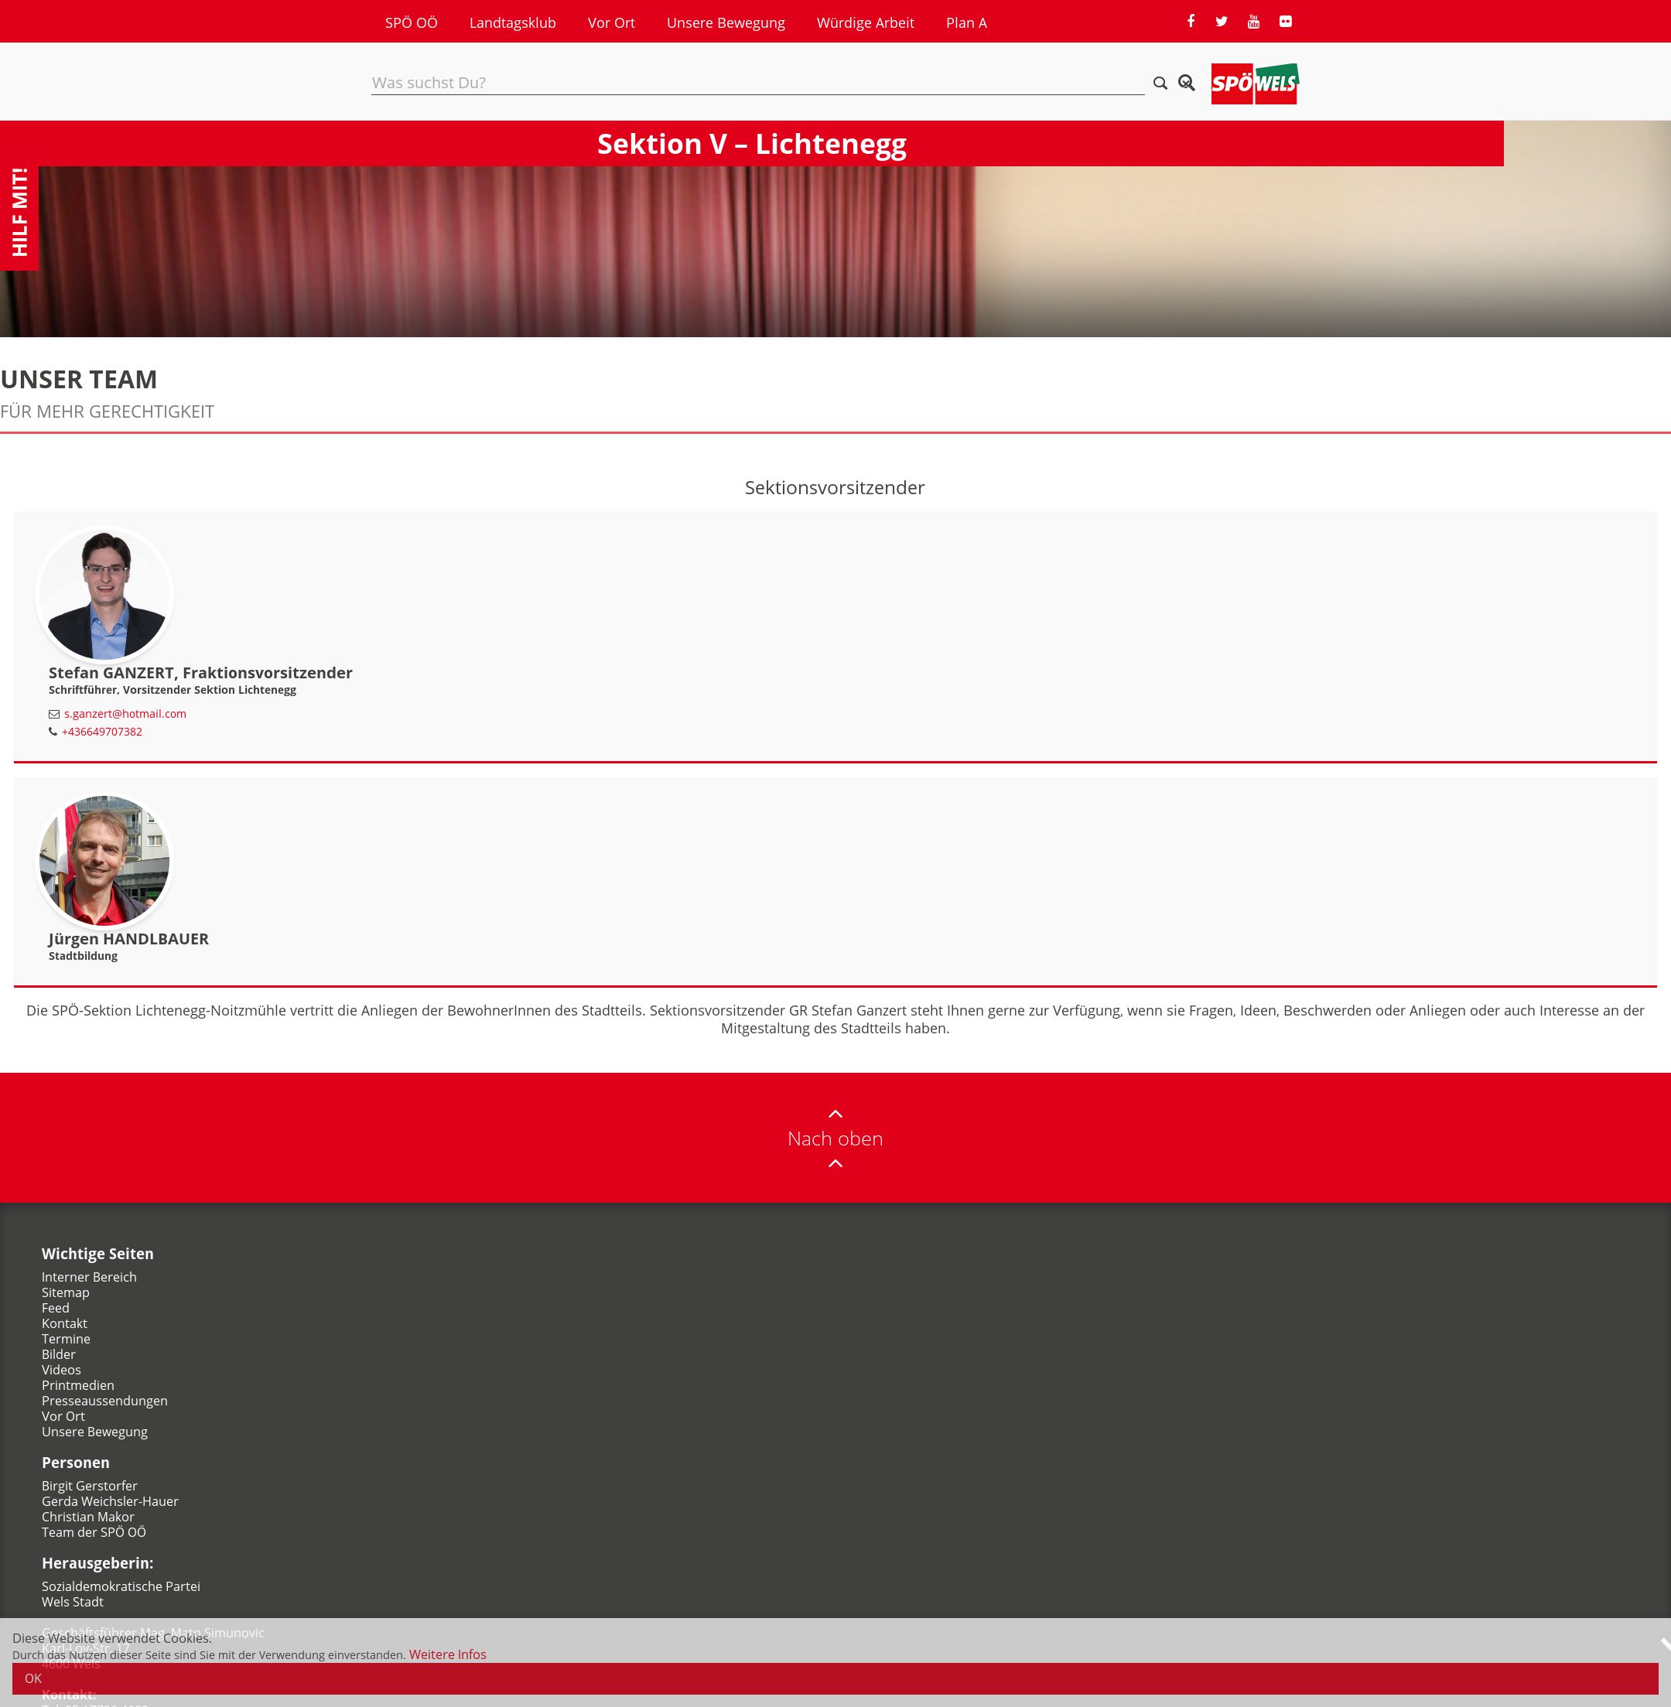Open the Twitter social icon
Viewport: 1671px width, 1707px height.
point(1221,21)
